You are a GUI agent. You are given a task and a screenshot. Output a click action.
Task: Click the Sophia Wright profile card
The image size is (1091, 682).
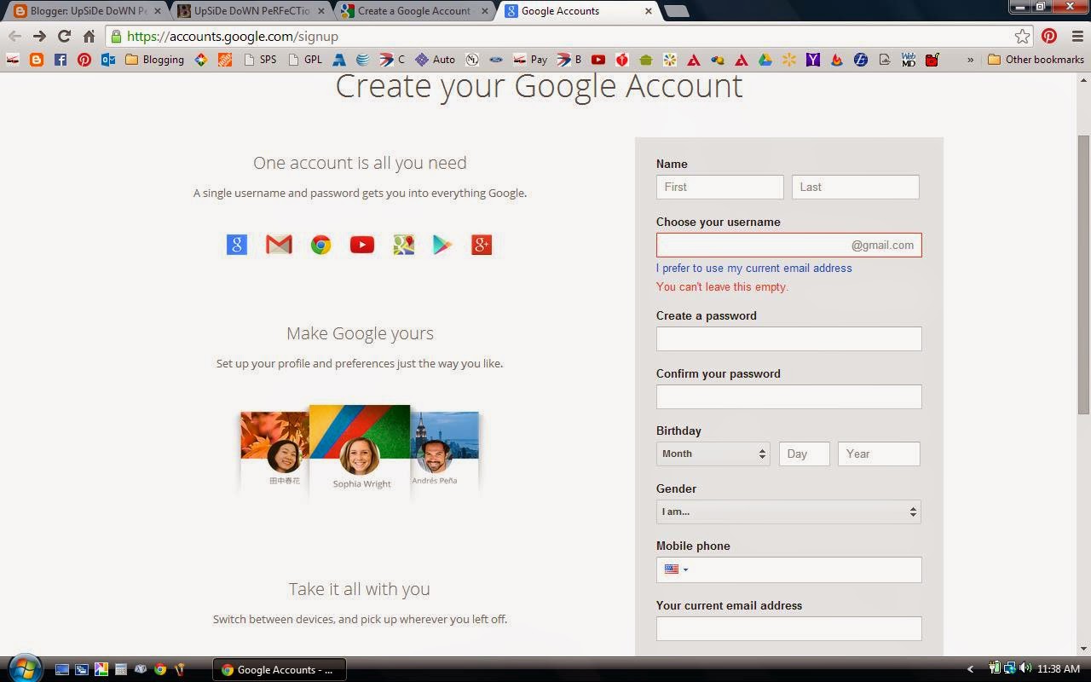point(360,450)
